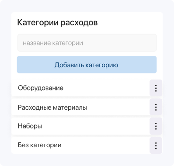The image size is (174, 166).
Task: Click the placeholder text название категории
Action: tap(53, 43)
